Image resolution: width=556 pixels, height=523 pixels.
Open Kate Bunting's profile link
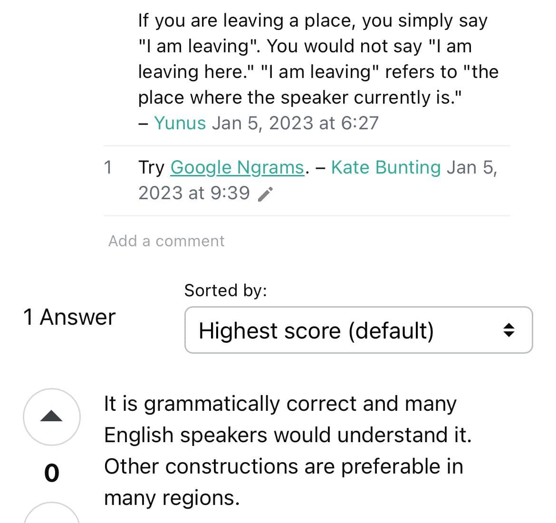tap(386, 167)
